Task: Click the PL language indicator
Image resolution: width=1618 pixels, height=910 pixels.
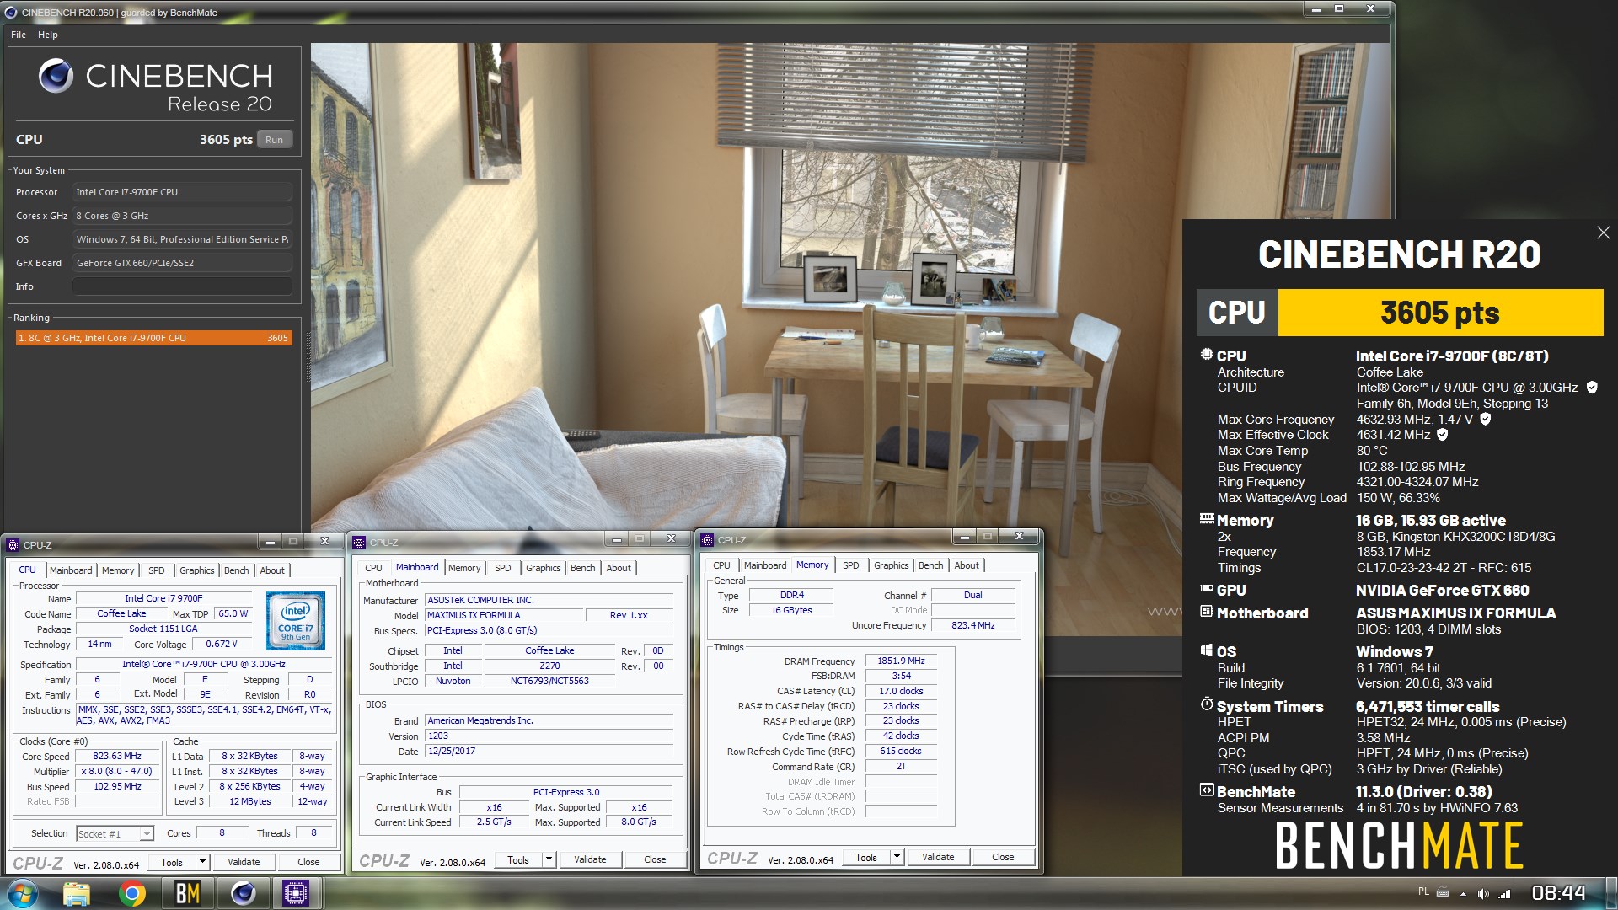Action: click(1423, 891)
